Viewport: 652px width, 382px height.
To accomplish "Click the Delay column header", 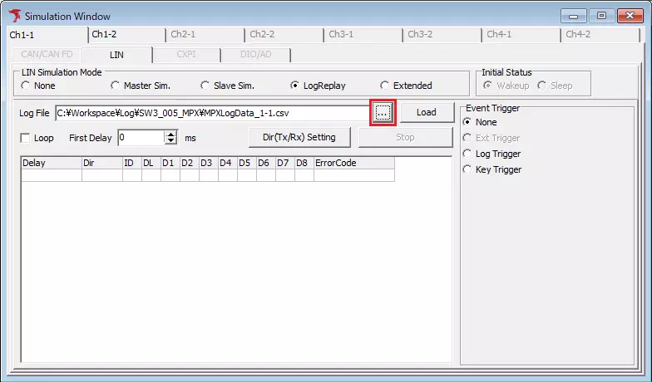I will [50, 163].
